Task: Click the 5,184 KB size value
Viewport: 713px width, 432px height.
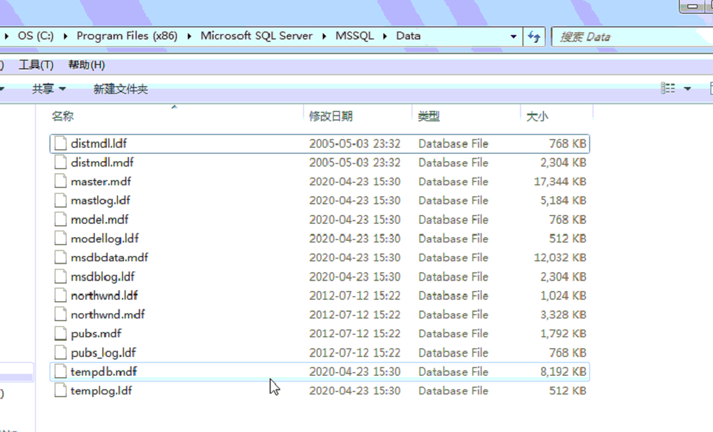Action: point(564,201)
